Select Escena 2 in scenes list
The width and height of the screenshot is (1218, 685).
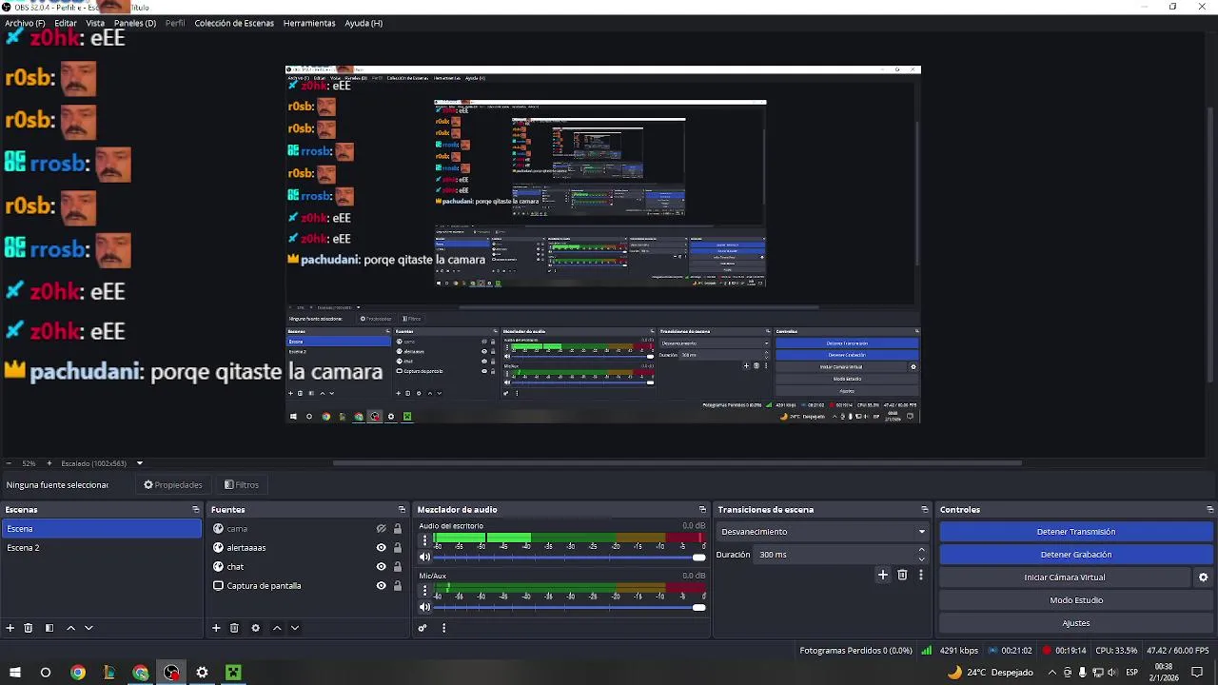click(x=101, y=548)
